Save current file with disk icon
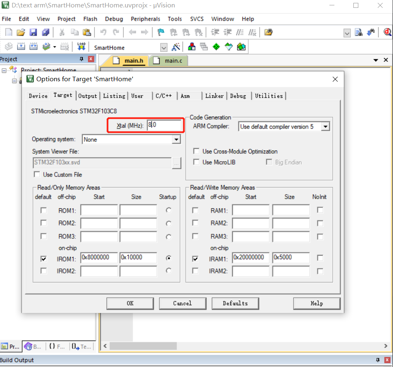Viewport: 393px width, 367px height. pyautogui.click(x=33, y=32)
